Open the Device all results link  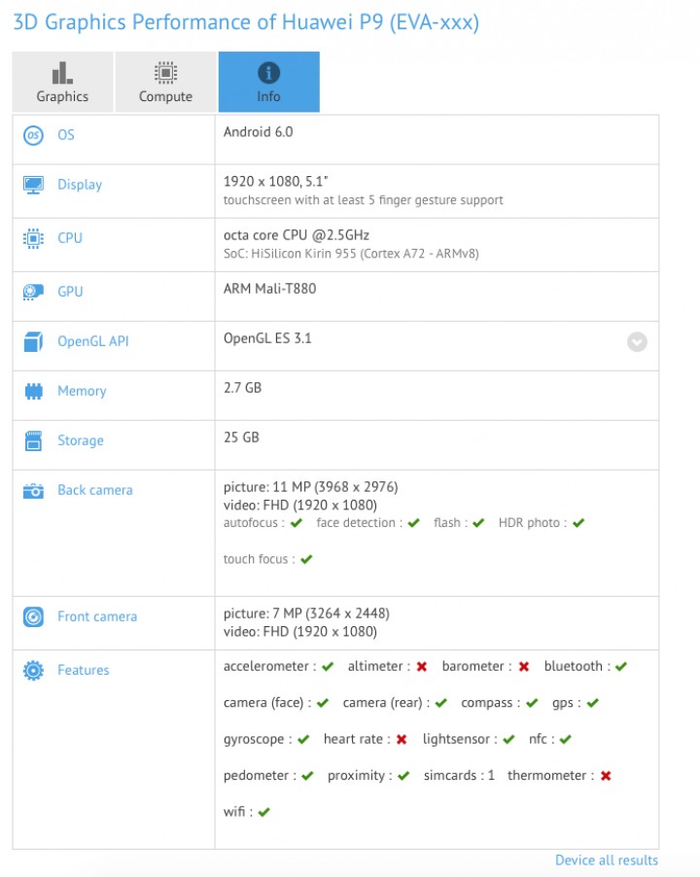[x=606, y=860]
